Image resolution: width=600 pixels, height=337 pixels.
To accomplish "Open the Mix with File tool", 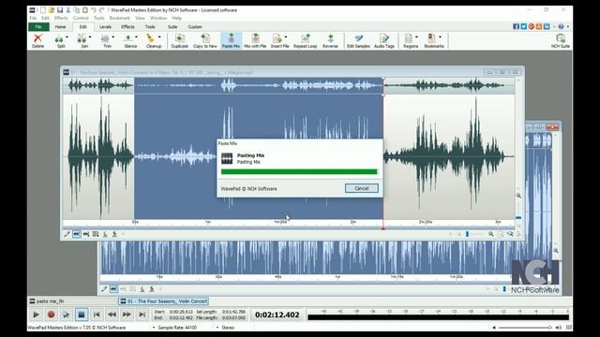I will (255, 40).
